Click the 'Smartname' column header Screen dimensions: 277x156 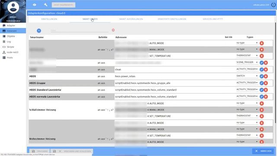coord(37,37)
